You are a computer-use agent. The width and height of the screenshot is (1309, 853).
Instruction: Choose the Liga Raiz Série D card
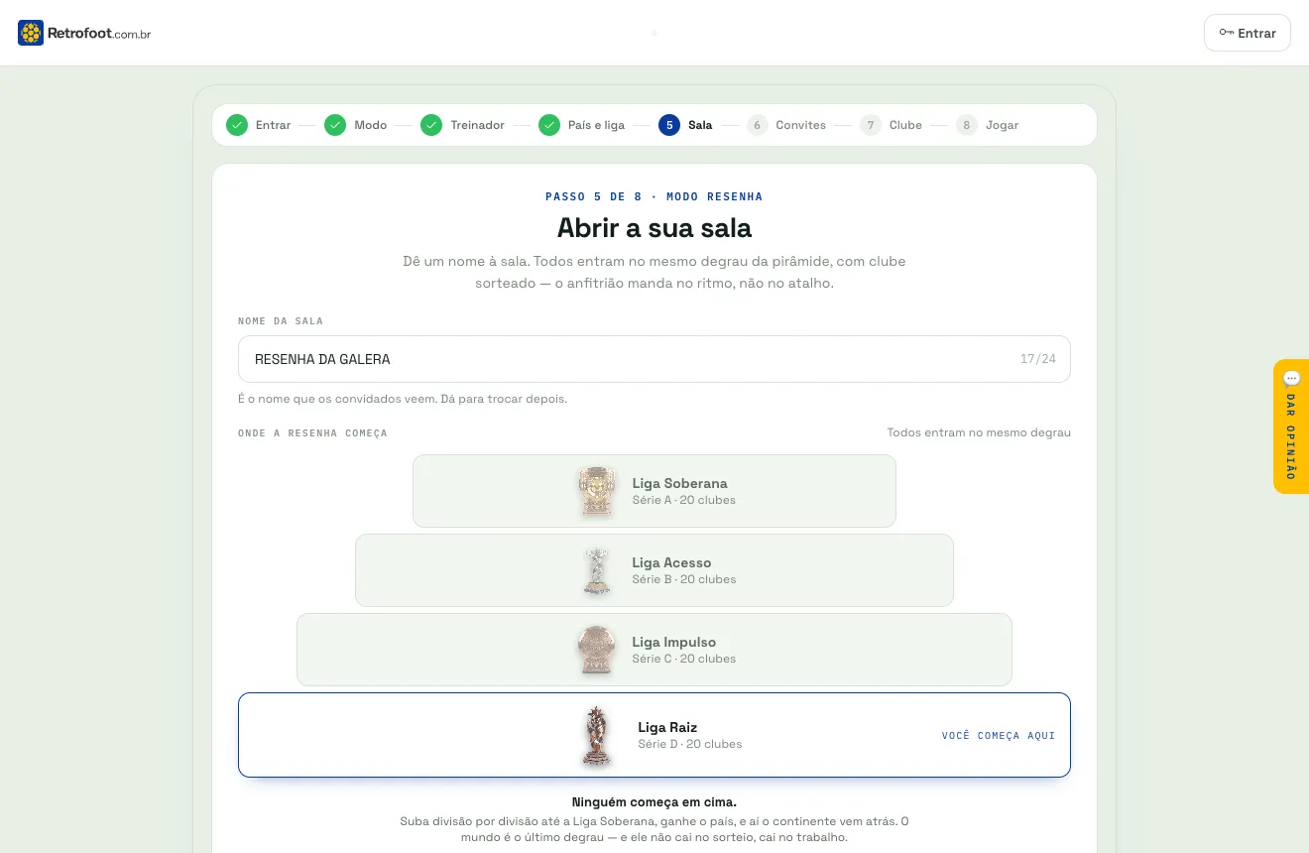pos(654,735)
